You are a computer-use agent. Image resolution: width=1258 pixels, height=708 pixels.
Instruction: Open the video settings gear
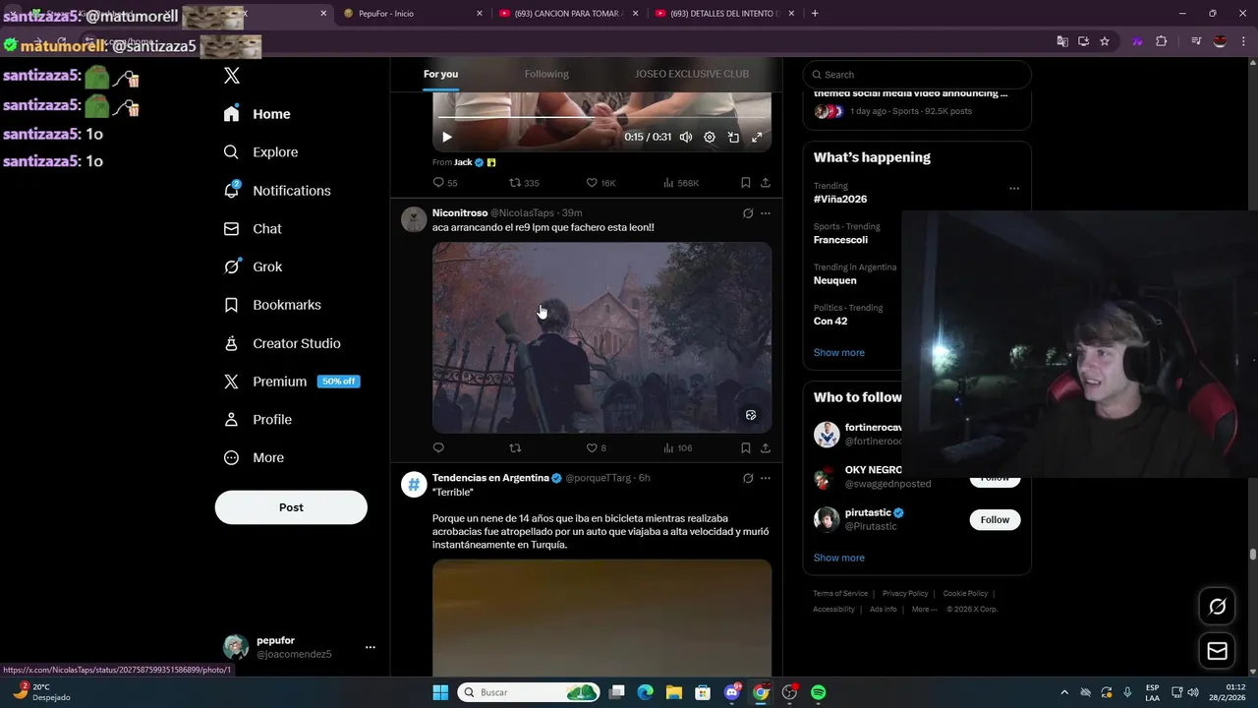710,137
